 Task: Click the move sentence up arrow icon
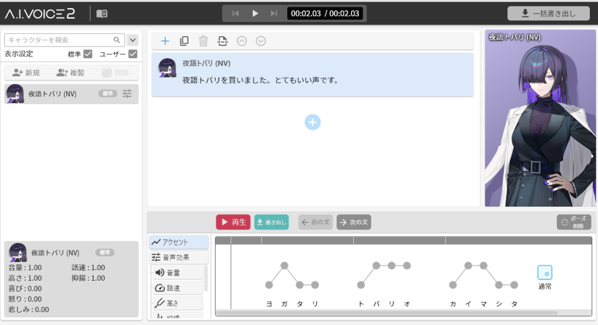pyautogui.click(x=242, y=41)
